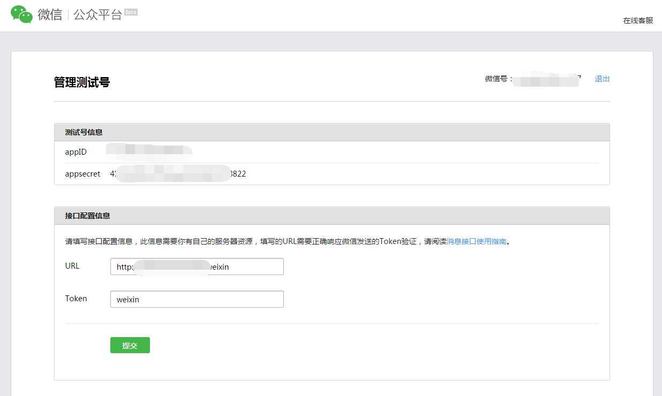Viewport: 662px width, 396px height.
Task: Focus the Token input field
Action: 197,299
